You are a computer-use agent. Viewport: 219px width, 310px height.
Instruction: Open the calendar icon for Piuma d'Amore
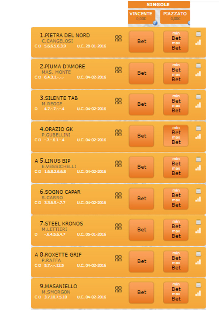pos(198,66)
